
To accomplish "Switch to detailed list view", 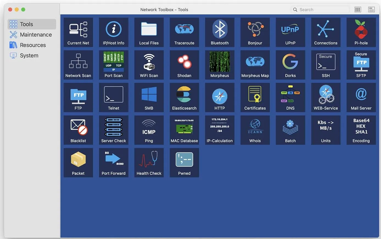I will click(x=371, y=9).
